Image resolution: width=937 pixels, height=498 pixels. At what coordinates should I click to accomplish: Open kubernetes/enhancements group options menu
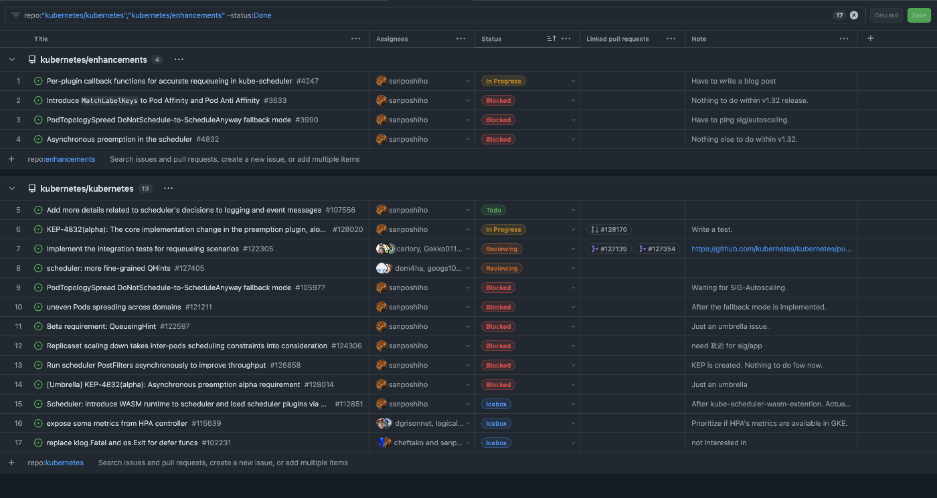tap(179, 59)
